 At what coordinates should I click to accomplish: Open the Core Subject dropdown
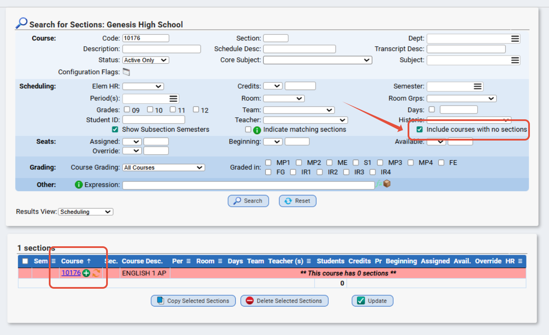[x=318, y=60]
